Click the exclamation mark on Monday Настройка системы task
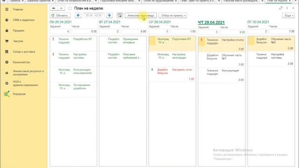The height and width of the screenshot is (168, 299). point(53,54)
